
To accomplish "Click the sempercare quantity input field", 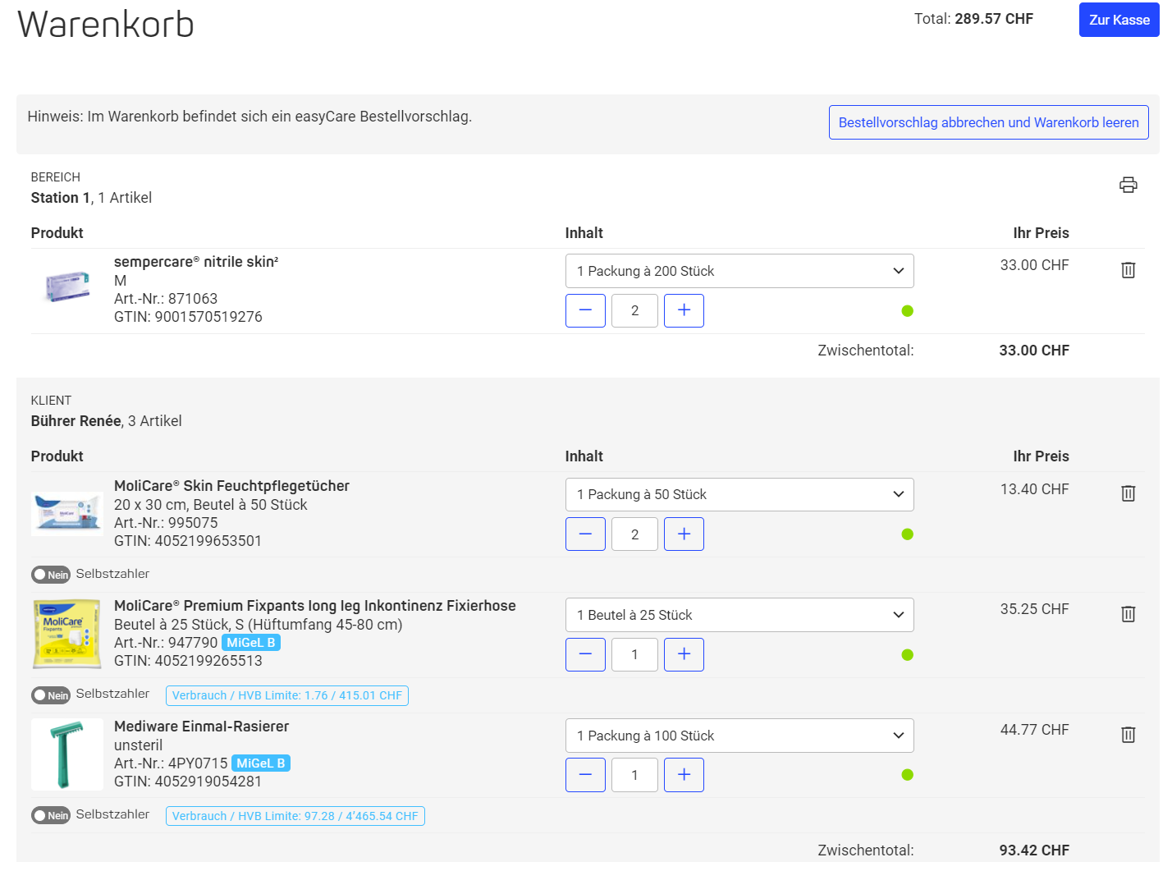I will click(x=634, y=310).
